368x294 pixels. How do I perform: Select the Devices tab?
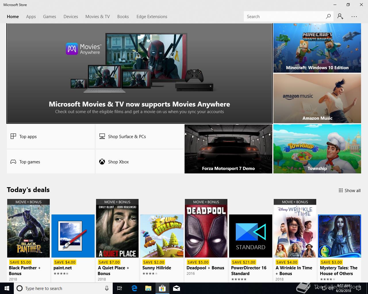click(71, 16)
